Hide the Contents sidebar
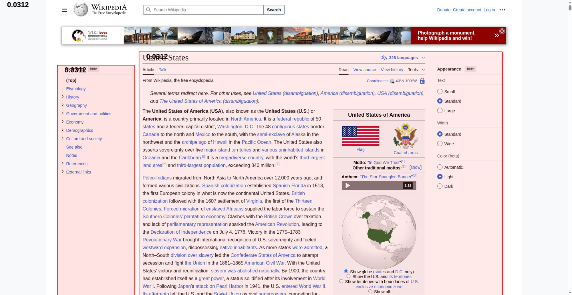572x295 pixels. click(x=94, y=69)
